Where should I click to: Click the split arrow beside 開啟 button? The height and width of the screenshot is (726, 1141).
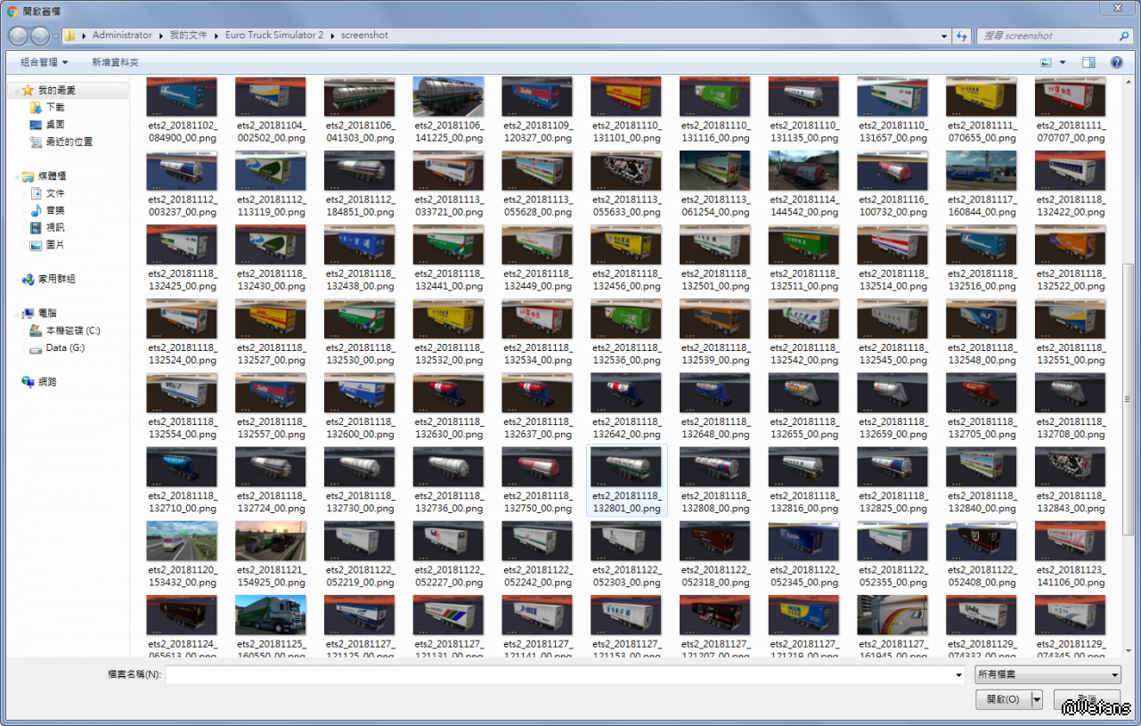point(1037,699)
